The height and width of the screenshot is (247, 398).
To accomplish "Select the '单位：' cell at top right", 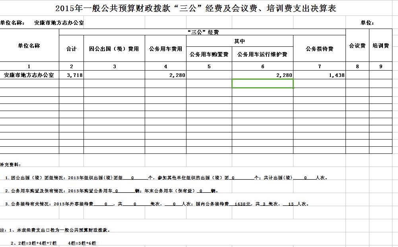I will pyautogui.click(x=367, y=23).
